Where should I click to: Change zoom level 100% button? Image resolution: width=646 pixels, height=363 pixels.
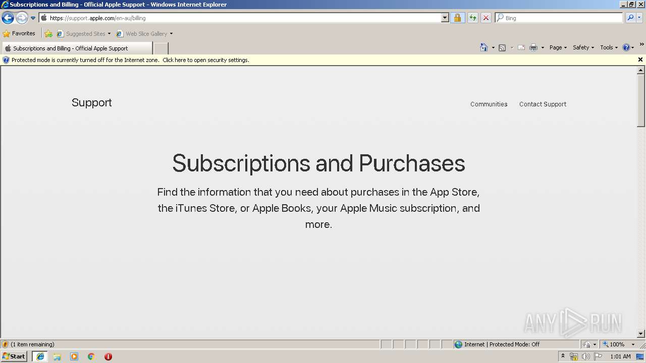(614, 344)
